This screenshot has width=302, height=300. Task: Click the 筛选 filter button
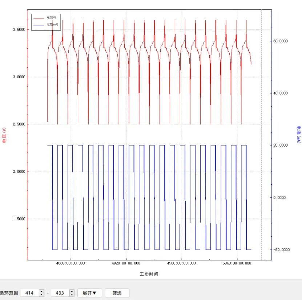click(x=117, y=293)
